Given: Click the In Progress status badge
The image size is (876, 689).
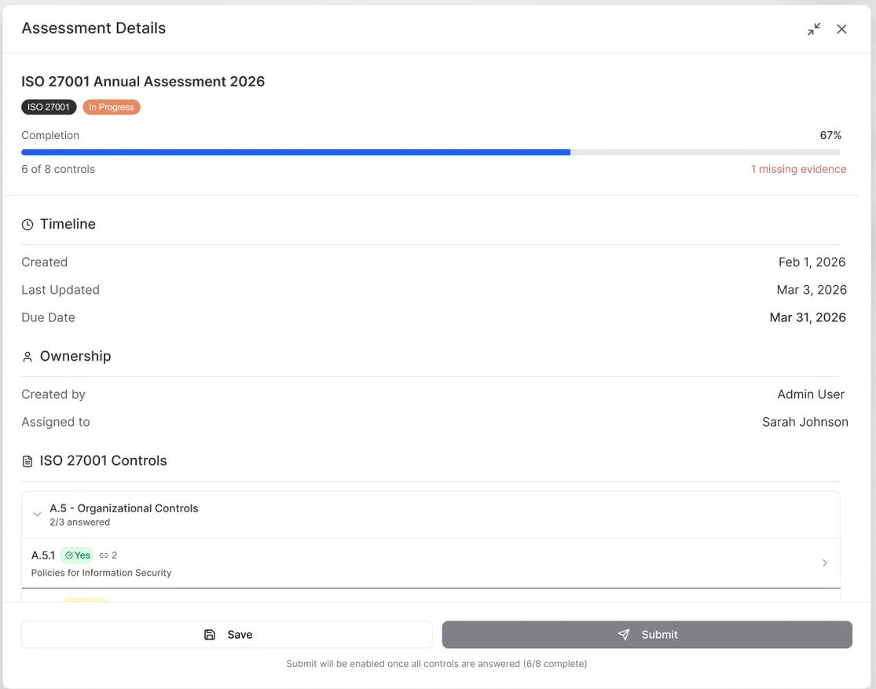Looking at the screenshot, I should click(x=112, y=108).
